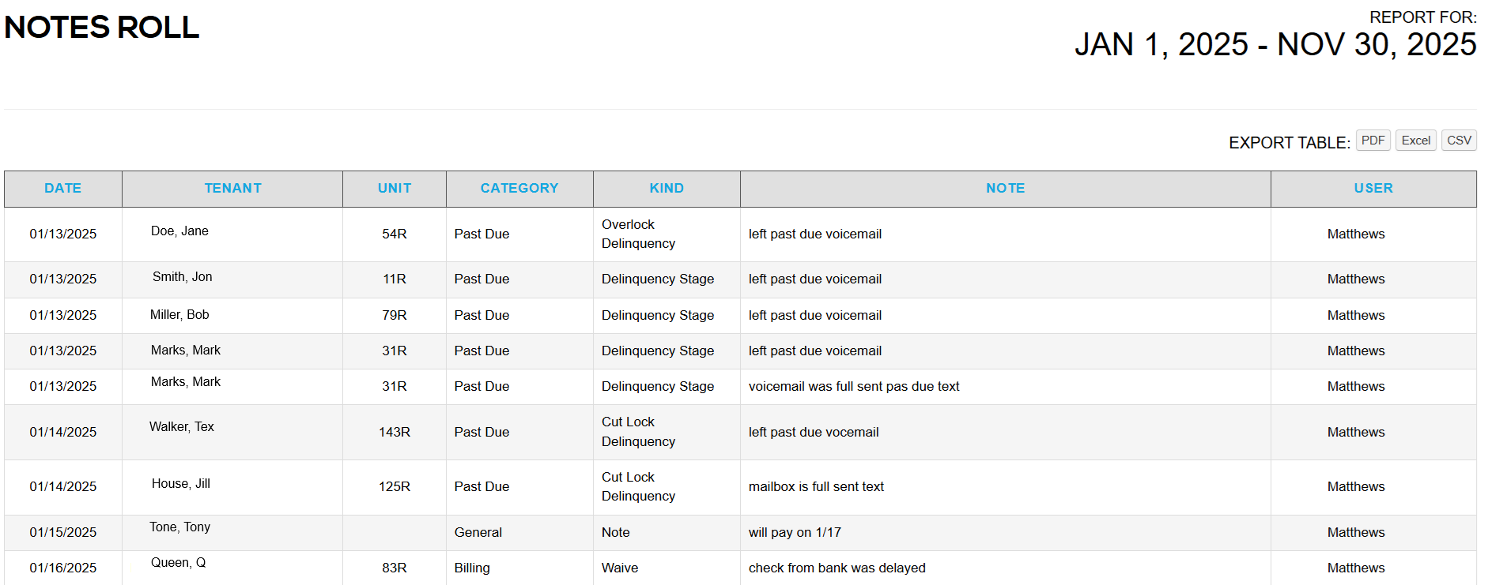Click note 'check from bank was delayed'
This screenshot has width=1488, height=585.
837,568
